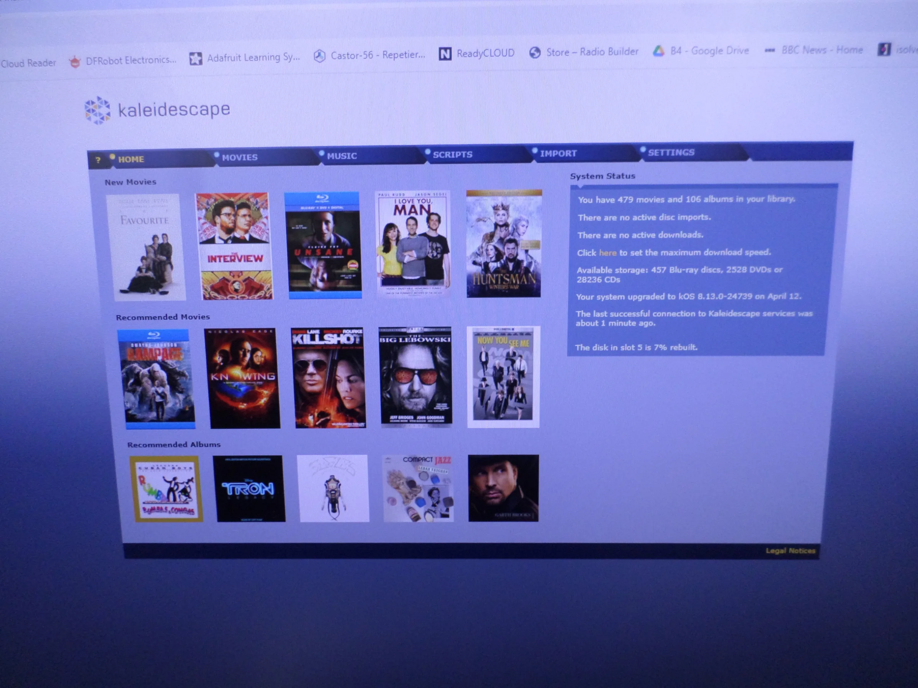
Task: Click 'There are no active downloads.' text
Action: tap(640, 235)
